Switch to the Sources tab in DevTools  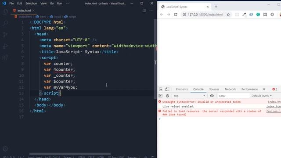[214, 89]
